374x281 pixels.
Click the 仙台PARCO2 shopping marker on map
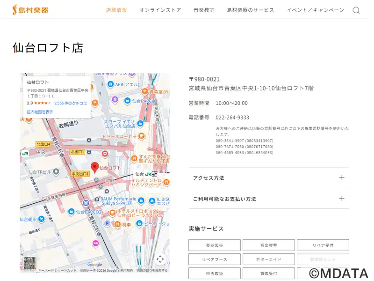(72, 212)
